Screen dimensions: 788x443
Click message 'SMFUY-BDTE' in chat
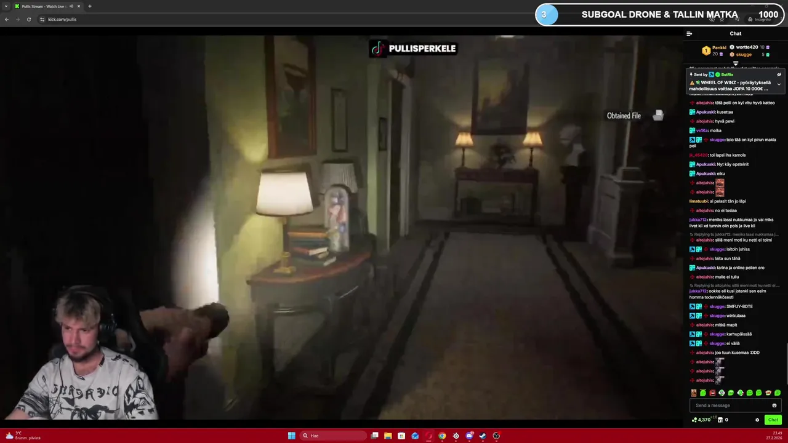[739, 306]
